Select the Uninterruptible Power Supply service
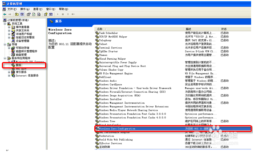Viewport: 253px width, 152px height. (x=118, y=62)
